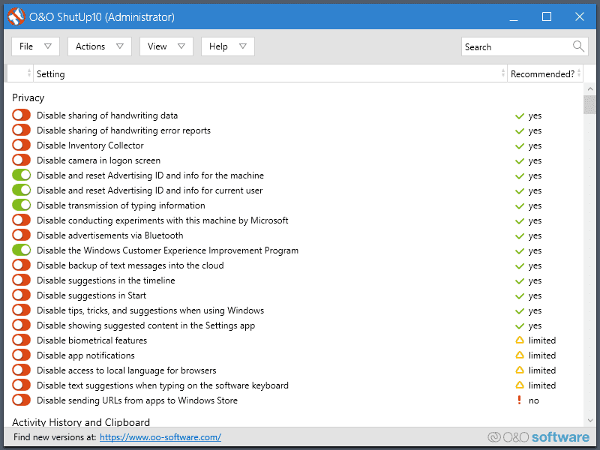
Task: Click sort arrows on the toggle status column
Action: [29, 73]
